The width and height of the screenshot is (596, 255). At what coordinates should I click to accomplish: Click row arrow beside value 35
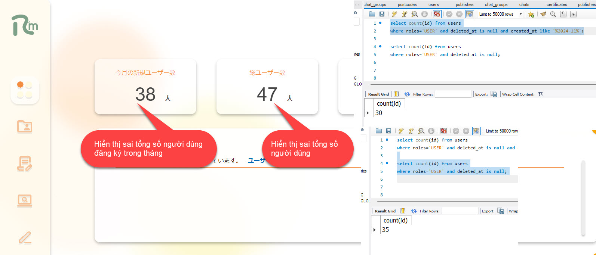click(375, 230)
